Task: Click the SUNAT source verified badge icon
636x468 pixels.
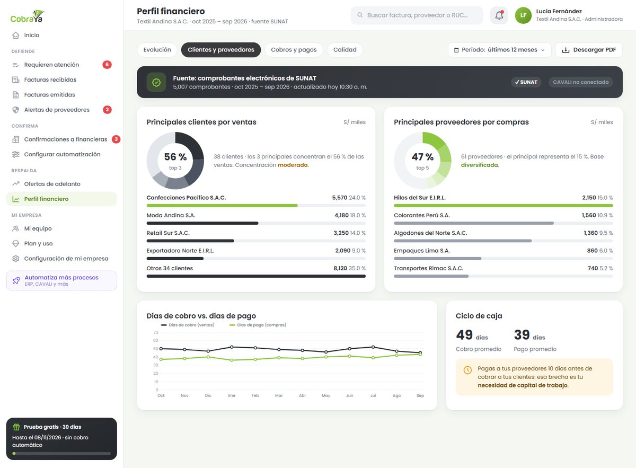Action: click(156, 82)
